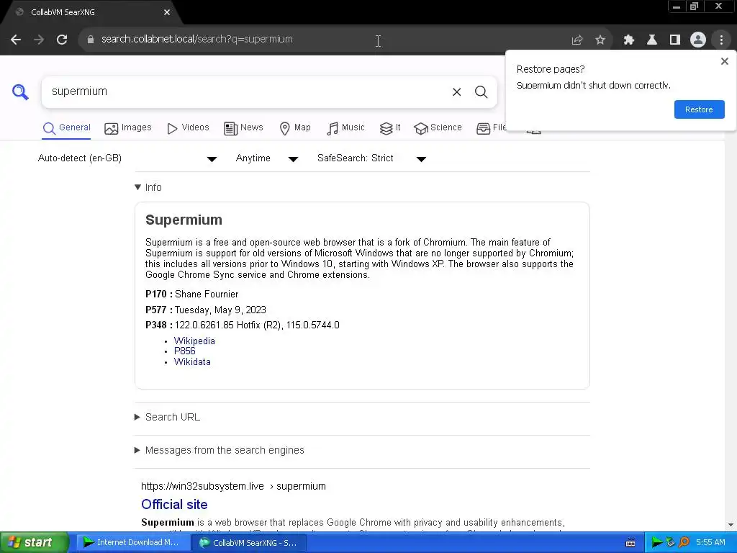737x553 pixels.
Task: Reload the current page
Action: [62, 40]
